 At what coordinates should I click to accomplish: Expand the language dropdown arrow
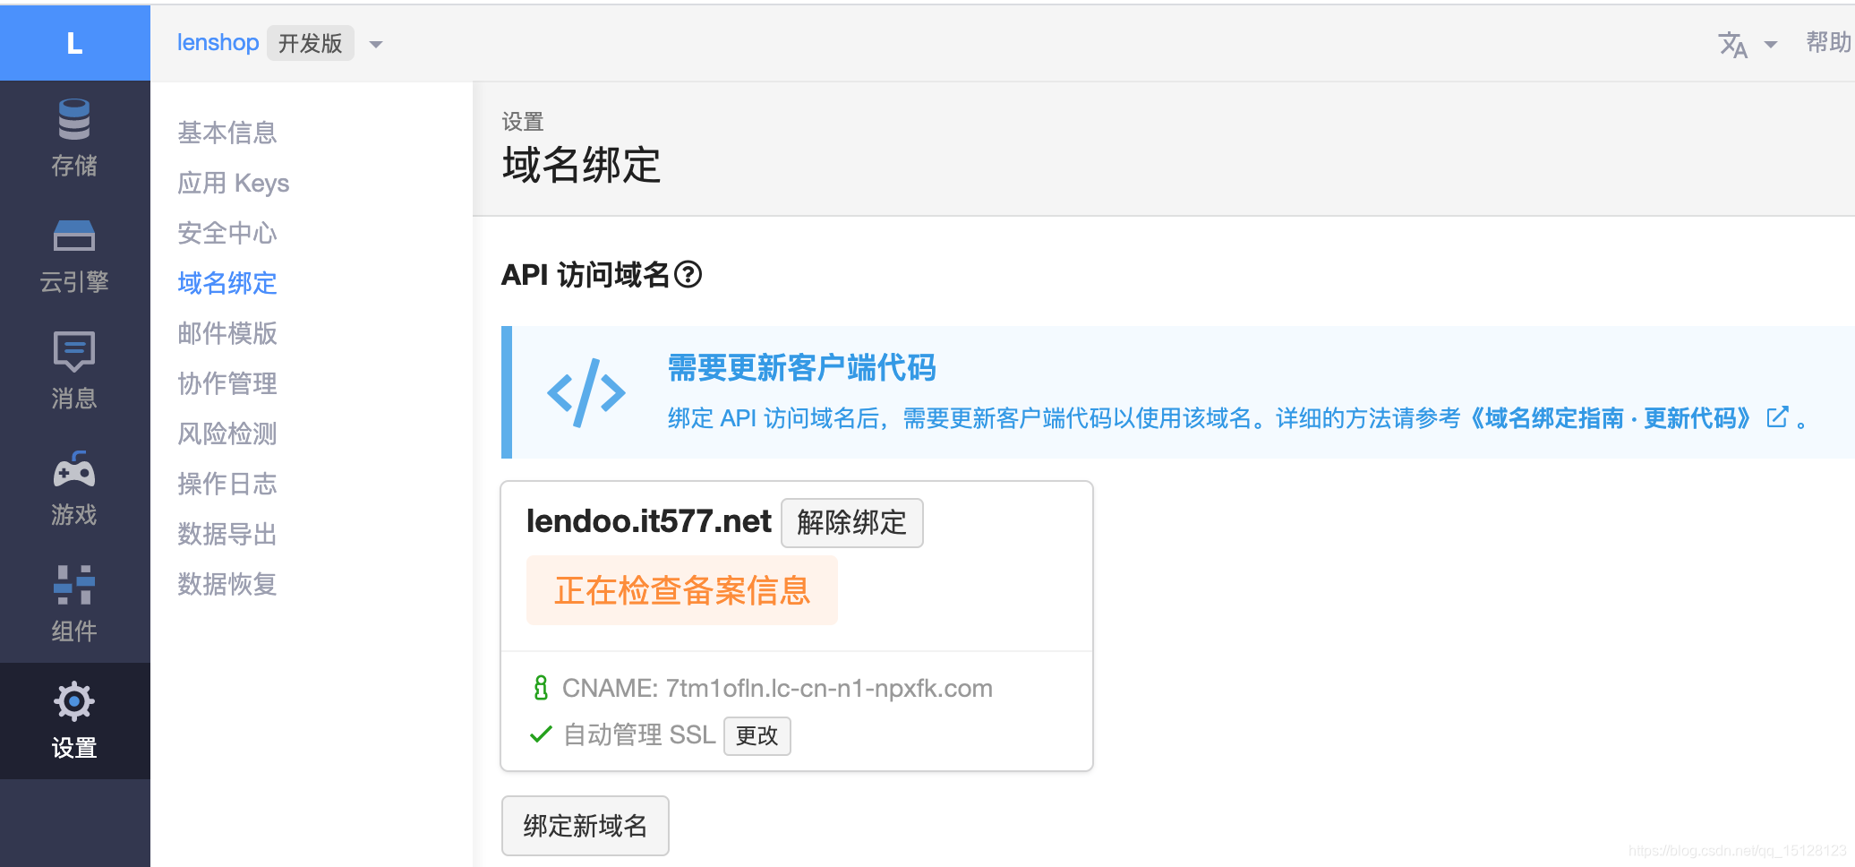click(1771, 45)
